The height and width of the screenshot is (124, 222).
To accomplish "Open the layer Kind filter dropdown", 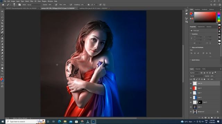I will point(194,73).
